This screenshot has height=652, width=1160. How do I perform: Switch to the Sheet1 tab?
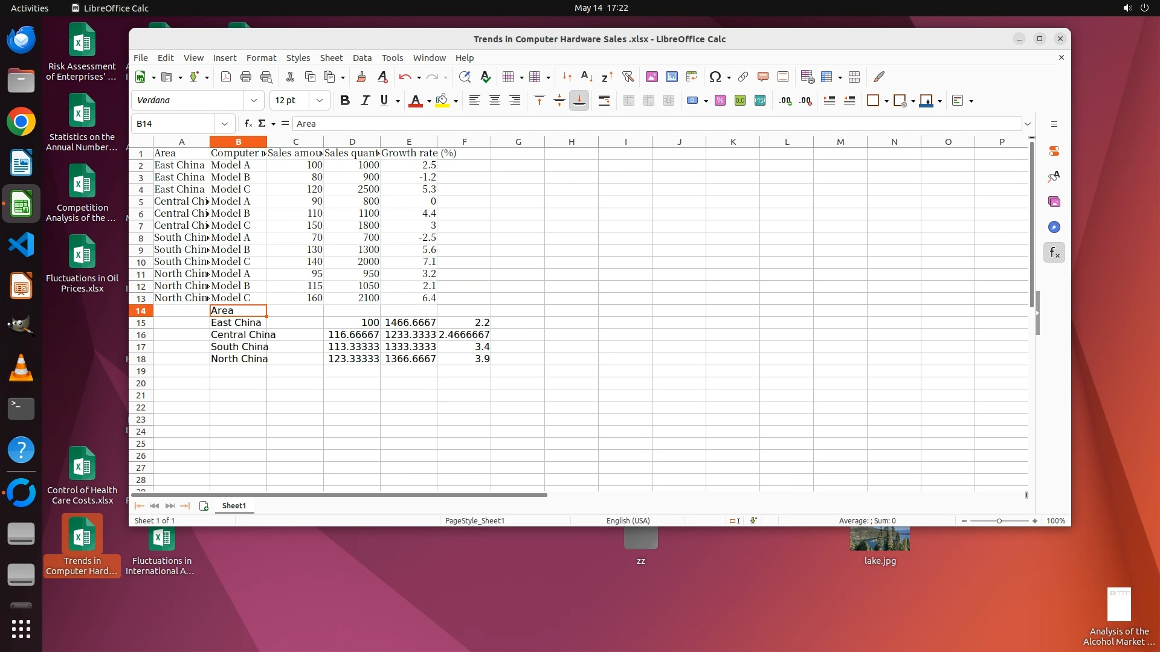pyautogui.click(x=234, y=506)
